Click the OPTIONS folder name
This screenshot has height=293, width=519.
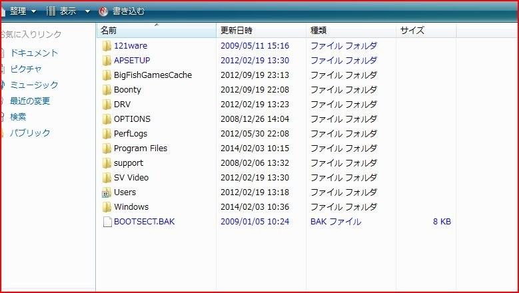pyautogui.click(x=132, y=119)
